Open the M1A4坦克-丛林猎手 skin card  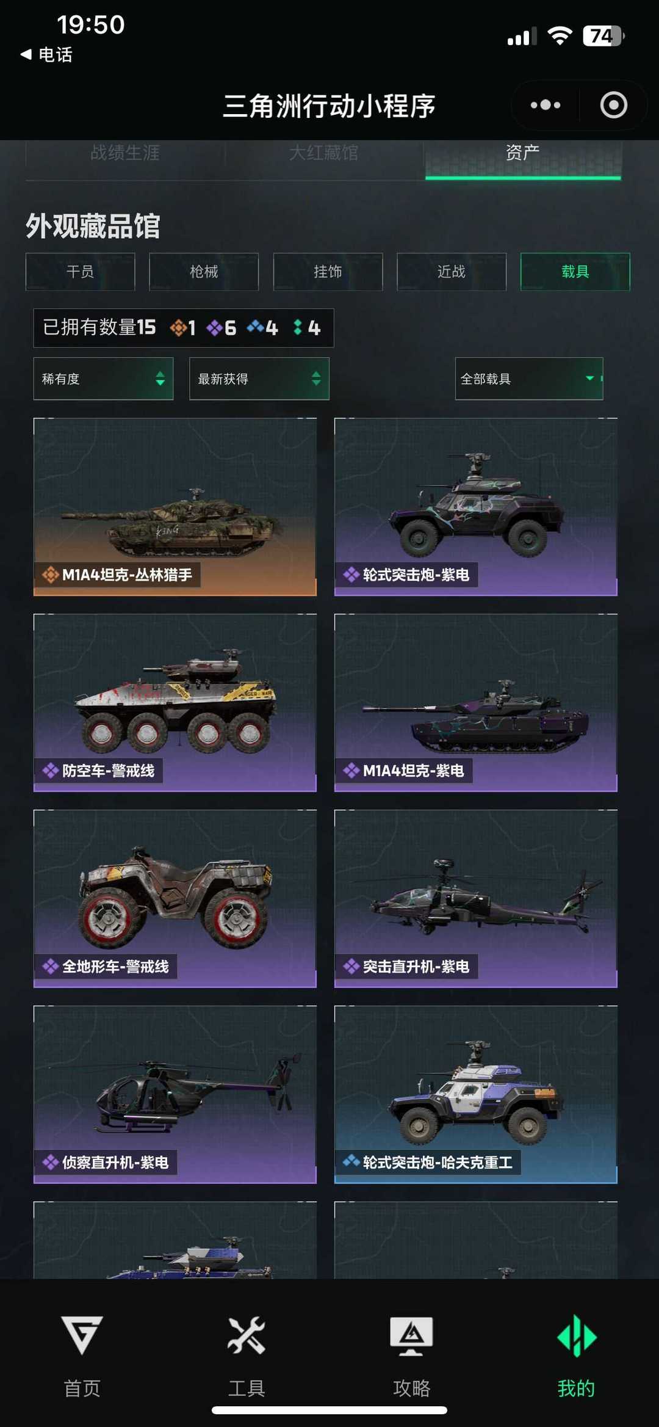click(175, 507)
